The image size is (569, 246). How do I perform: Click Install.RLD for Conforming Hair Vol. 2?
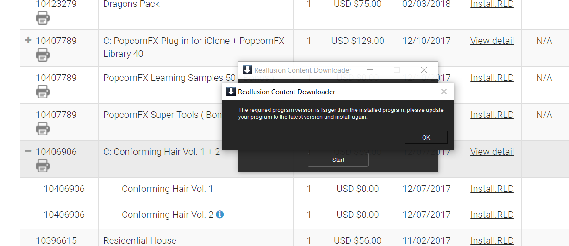tap(492, 215)
